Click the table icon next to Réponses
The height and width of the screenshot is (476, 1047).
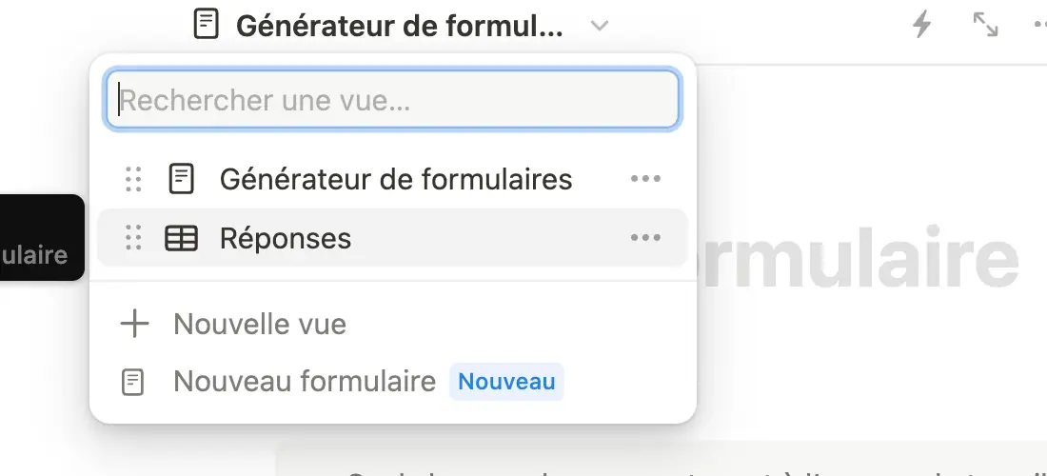pyautogui.click(x=181, y=238)
